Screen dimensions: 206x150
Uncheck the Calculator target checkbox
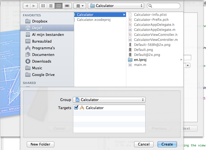tap(76, 108)
